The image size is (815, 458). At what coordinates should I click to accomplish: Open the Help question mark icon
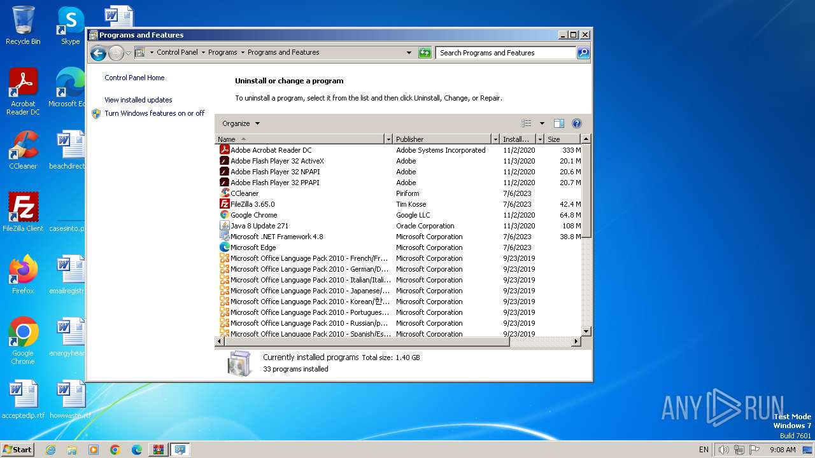[x=577, y=123]
